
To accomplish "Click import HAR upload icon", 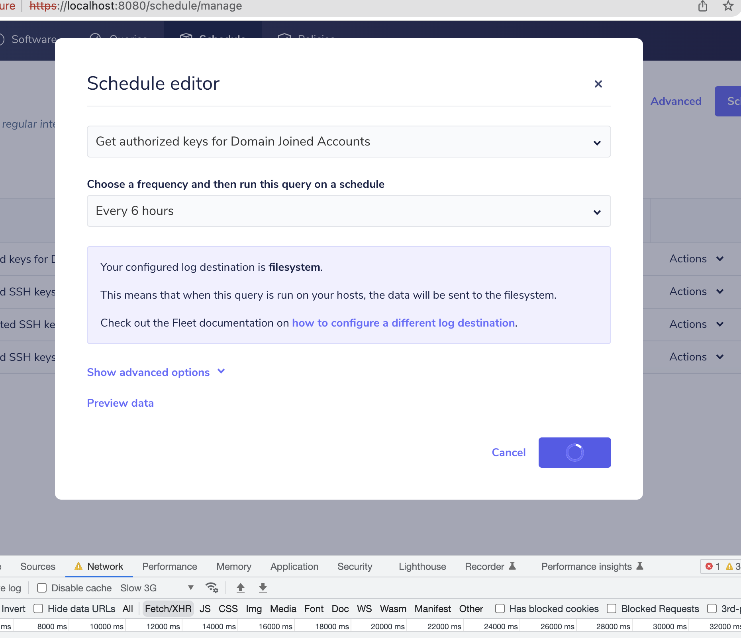I will pyautogui.click(x=241, y=588).
